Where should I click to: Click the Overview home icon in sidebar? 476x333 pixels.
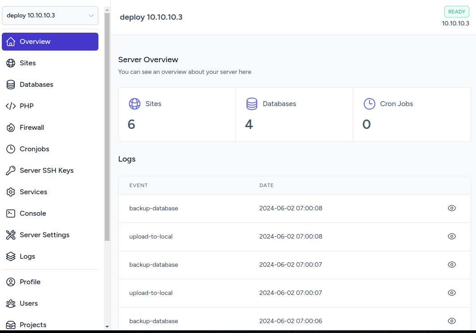[x=11, y=42]
